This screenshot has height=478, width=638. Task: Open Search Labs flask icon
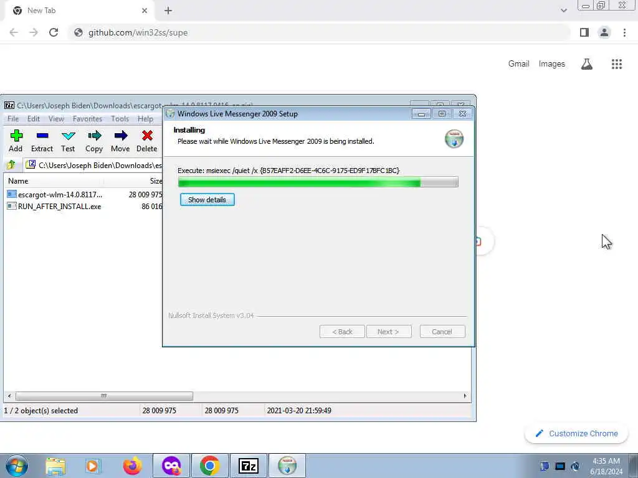pyautogui.click(x=587, y=64)
